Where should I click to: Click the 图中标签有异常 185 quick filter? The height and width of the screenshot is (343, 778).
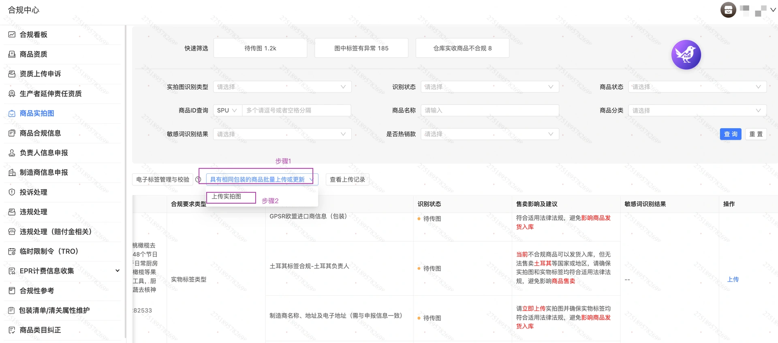pyautogui.click(x=361, y=48)
